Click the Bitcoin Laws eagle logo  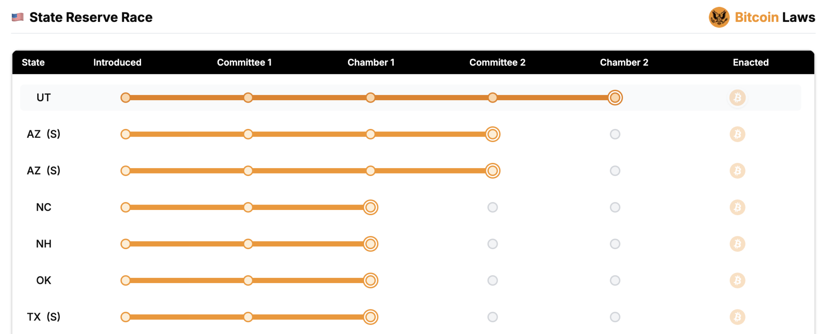click(x=719, y=17)
